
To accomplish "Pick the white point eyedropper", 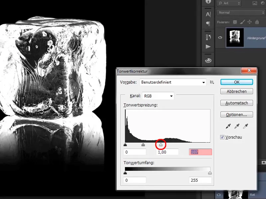I will (245, 126).
